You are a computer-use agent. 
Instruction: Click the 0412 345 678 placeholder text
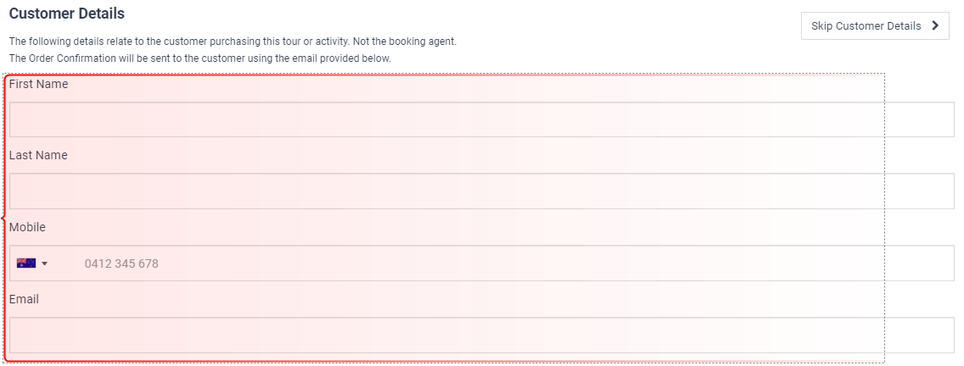(121, 264)
